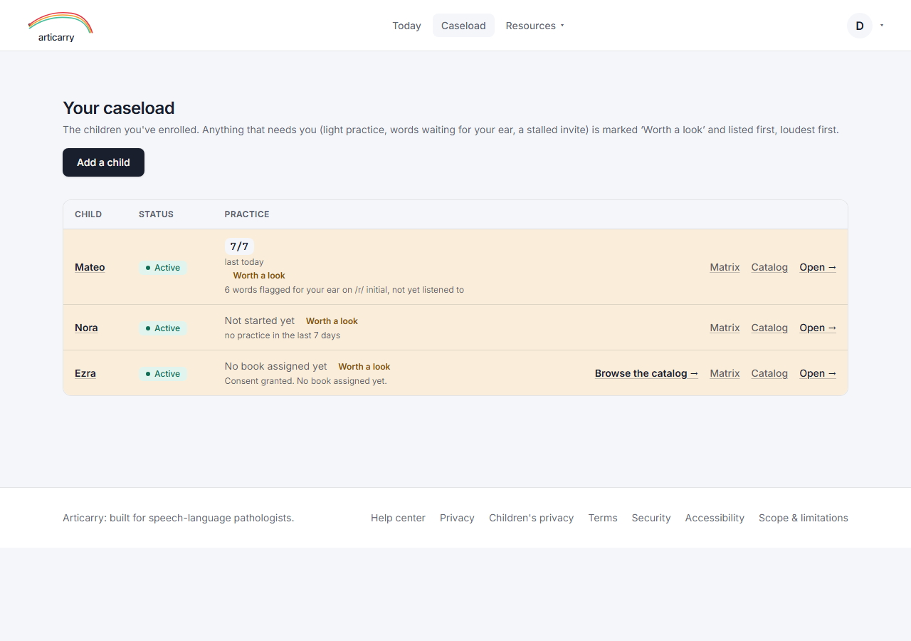Open the Terms footer link
911x641 pixels.
tap(603, 518)
